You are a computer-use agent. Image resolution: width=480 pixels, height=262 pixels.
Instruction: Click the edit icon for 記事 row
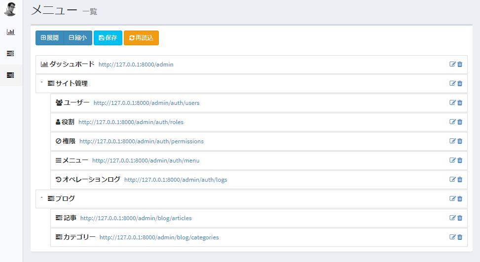click(452, 218)
